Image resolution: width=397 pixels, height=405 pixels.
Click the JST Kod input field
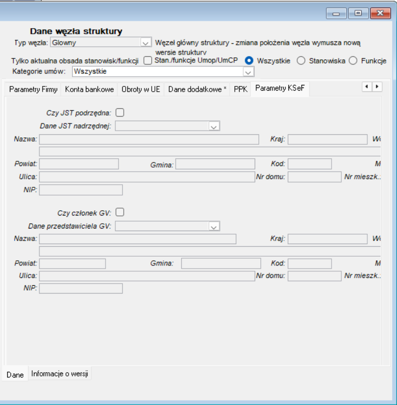[310, 164]
